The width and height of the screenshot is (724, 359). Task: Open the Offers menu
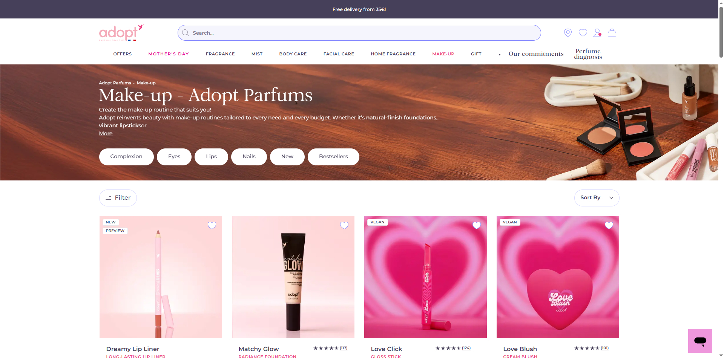123,54
